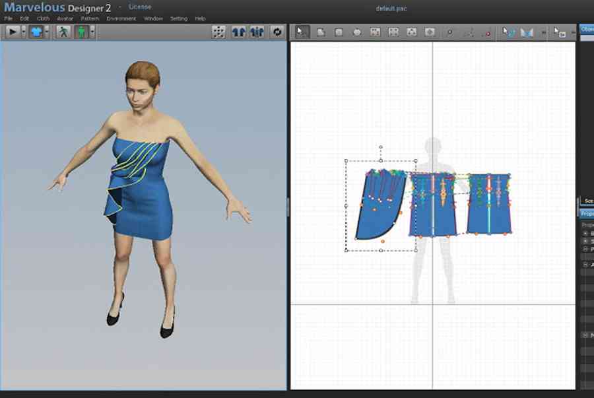Open dropdown arrow next to garment icon
594x398 pixels.
pyautogui.click(x=47, y=32)
